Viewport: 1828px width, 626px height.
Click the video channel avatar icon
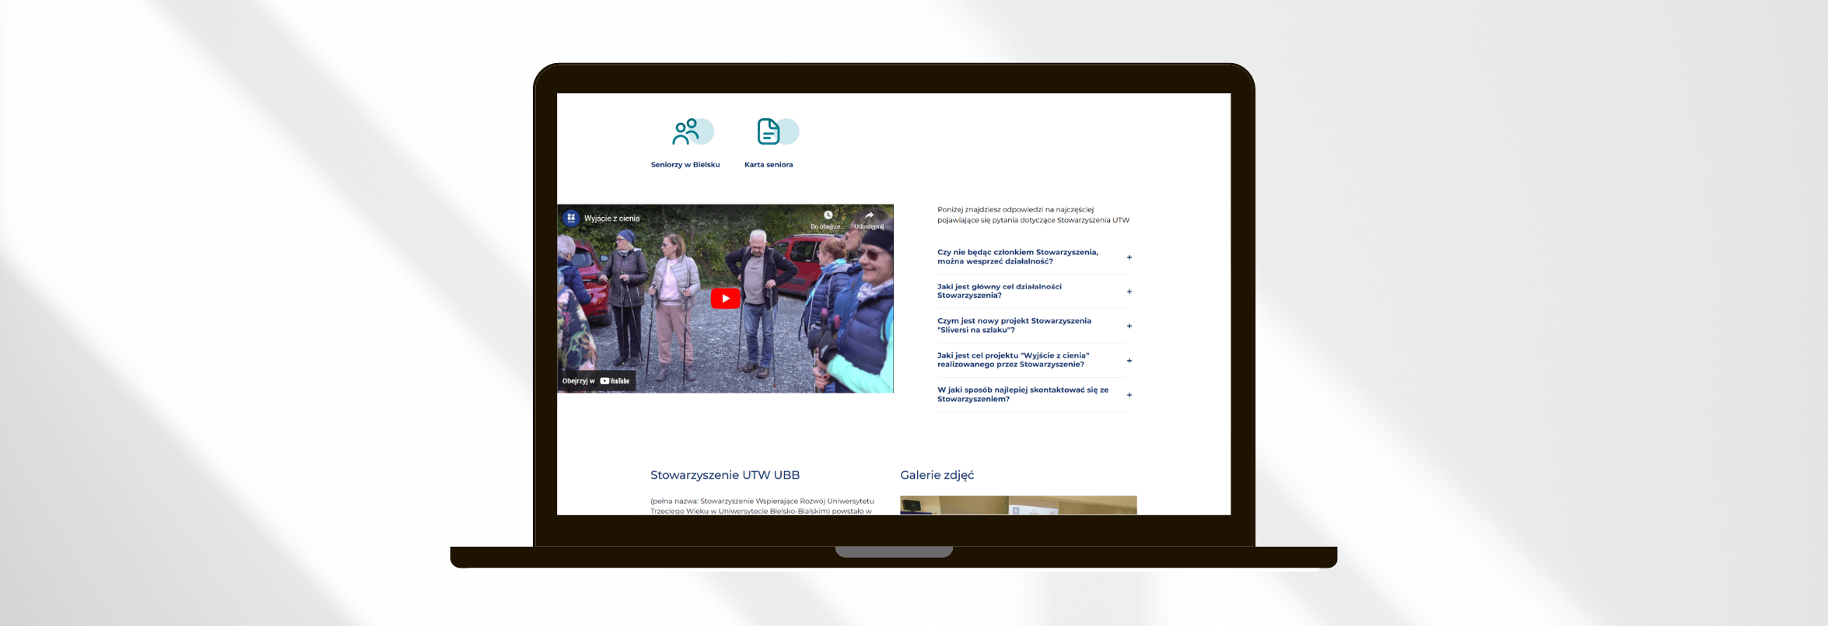pos(571,218)
